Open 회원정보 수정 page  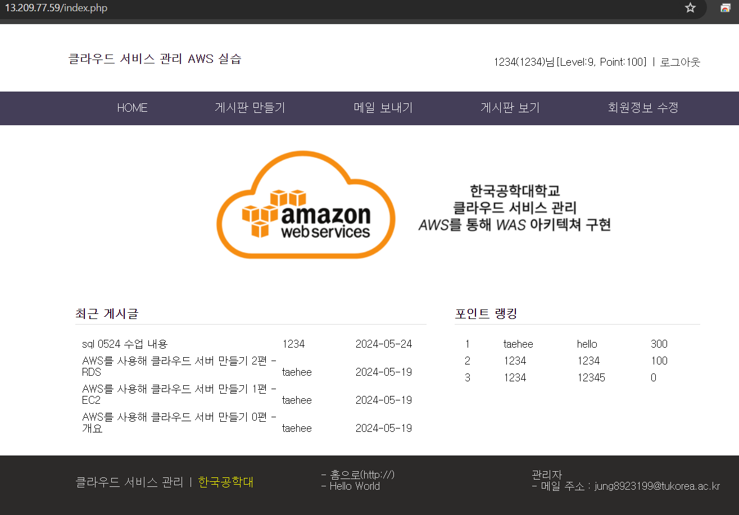click(643, 108)
